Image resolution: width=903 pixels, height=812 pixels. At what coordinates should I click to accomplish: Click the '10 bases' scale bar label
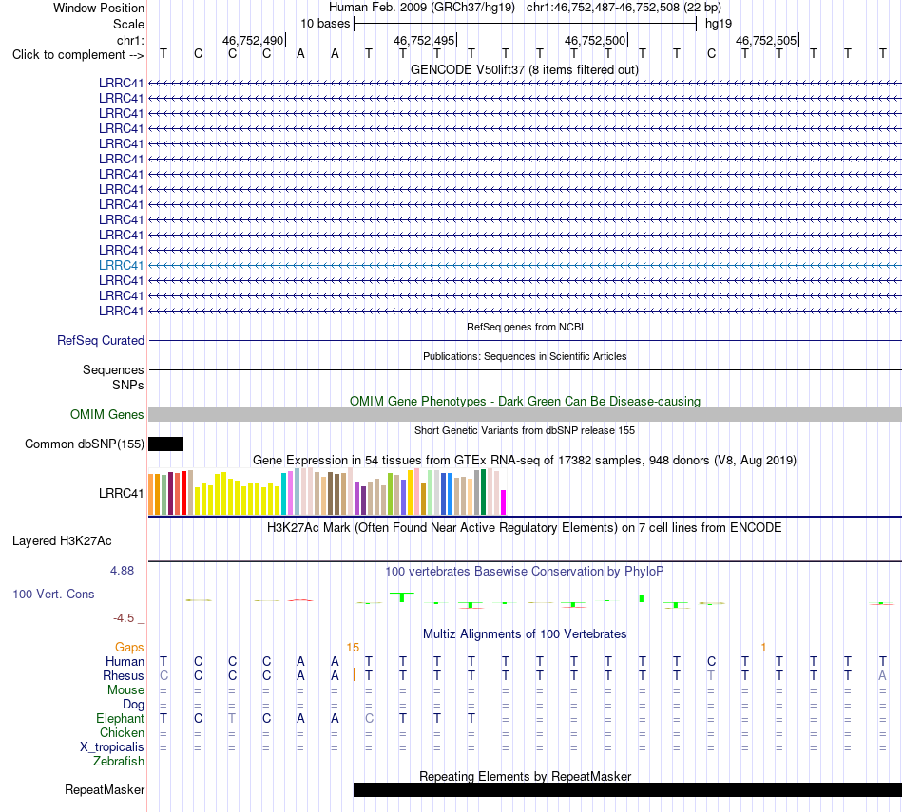(325, 24)
